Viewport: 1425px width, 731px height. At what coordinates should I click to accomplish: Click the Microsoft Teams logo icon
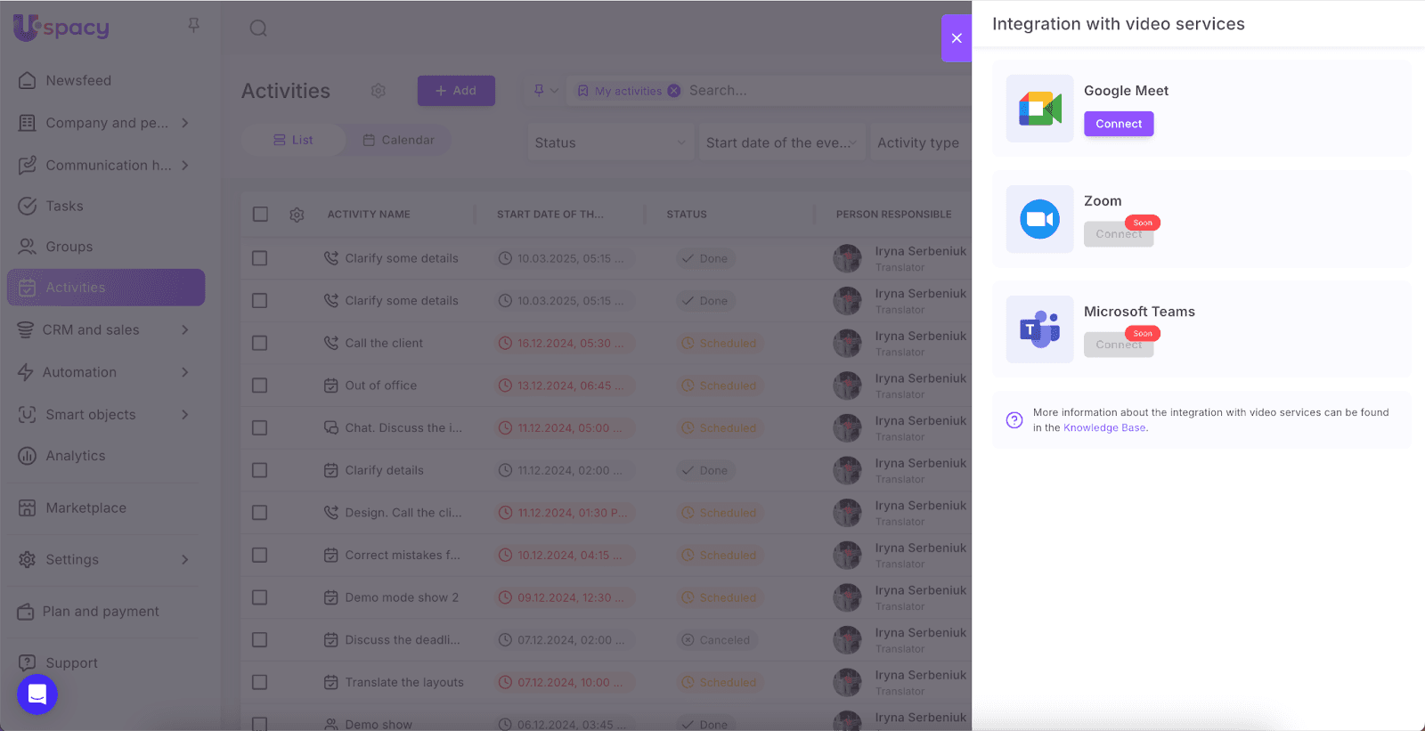[x=1039, y=329]
